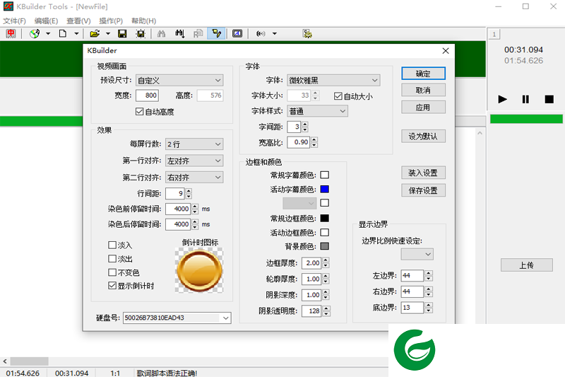Click the floppy disk save icon
This screenshot has width=565, height=377.
(x=122, y=33)
